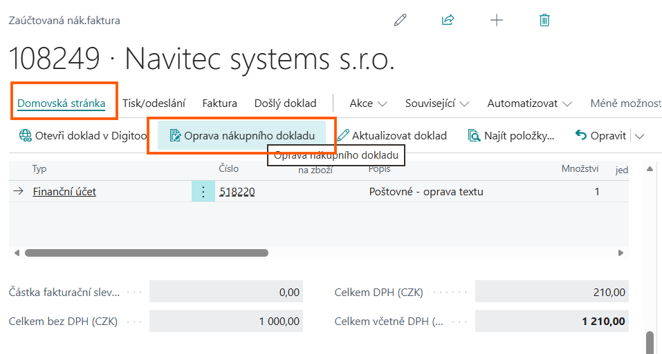Click the Celkem bez DPH (CZK) label
Screen dimensions: 662x354
pyautogui.click(x=63, y=321)
